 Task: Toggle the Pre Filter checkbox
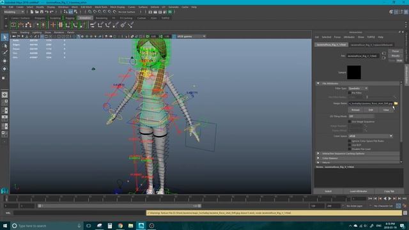[x=350, y=93]
